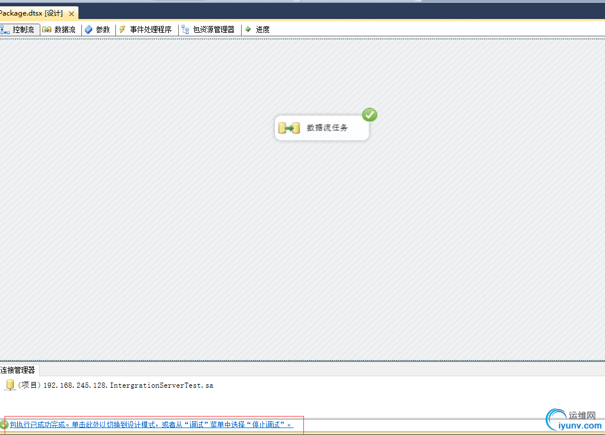605x435 pixels.
Task: Click the 192.168.245.128 connection database icon
Action: (x=10, y=385)
